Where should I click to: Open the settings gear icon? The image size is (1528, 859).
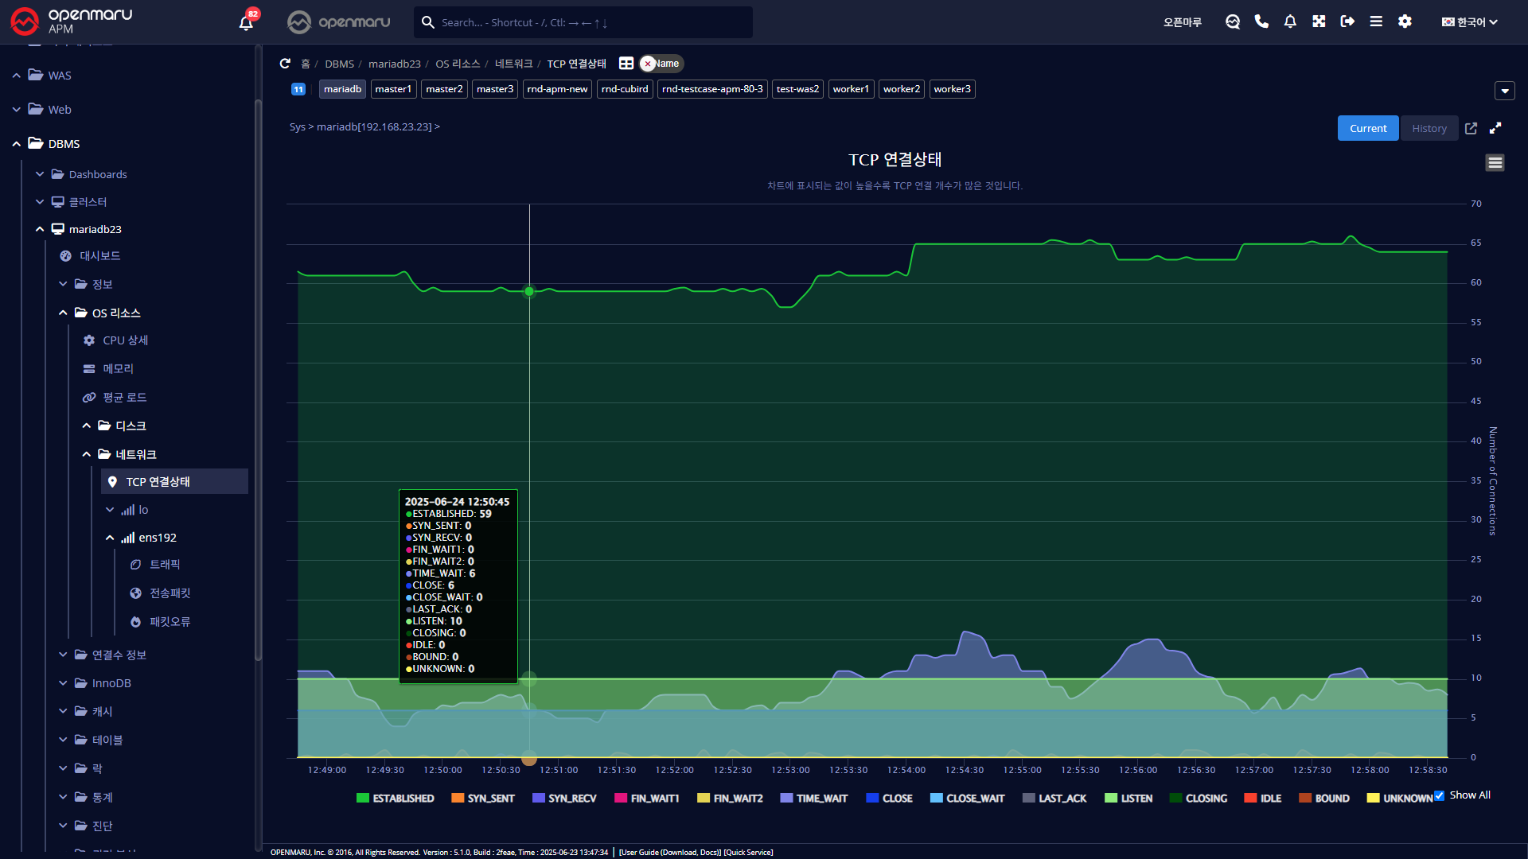coord(1405,21)
